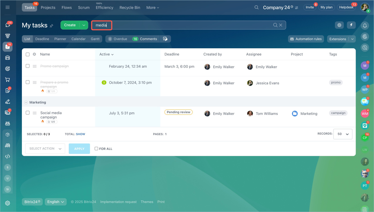Viewport: 374px width, 212px height.
Task: Enable the FOR ALL checkbox
Action: point(96,149)
